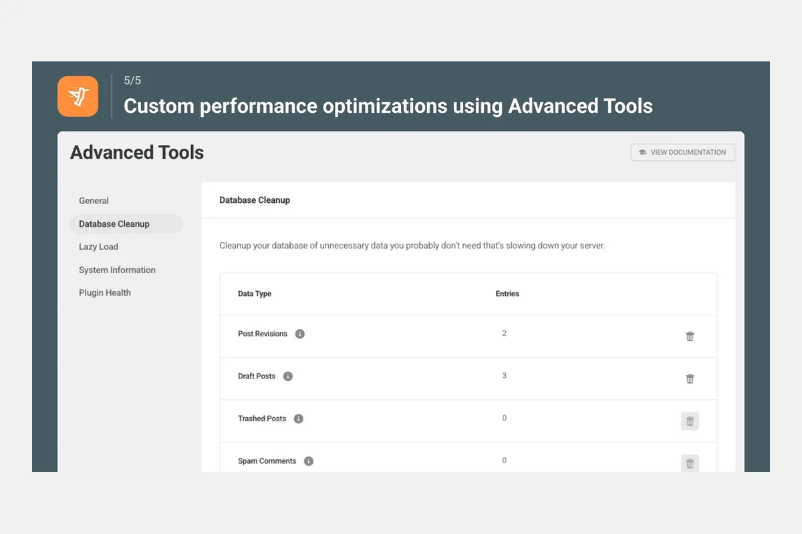Click the Draft Posts row label

pyautogui.click(x=257, y=376)
